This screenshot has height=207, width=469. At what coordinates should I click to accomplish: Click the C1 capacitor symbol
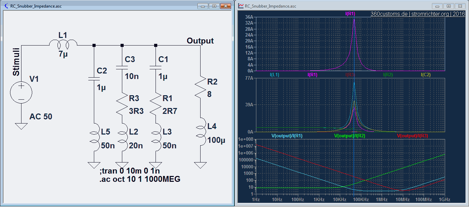[x=156, y=67]
